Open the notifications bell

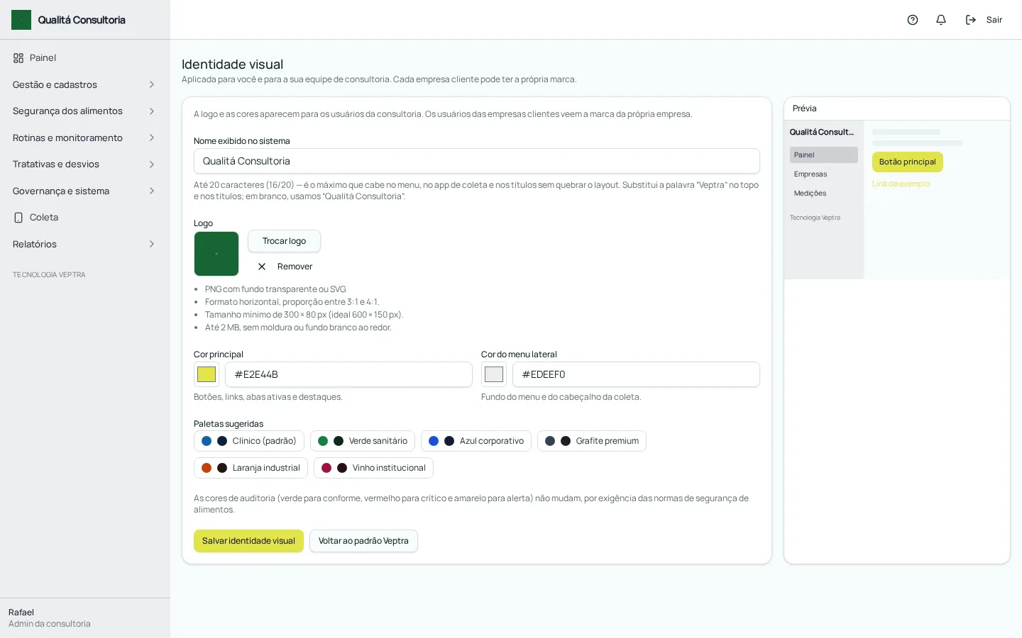941,20
